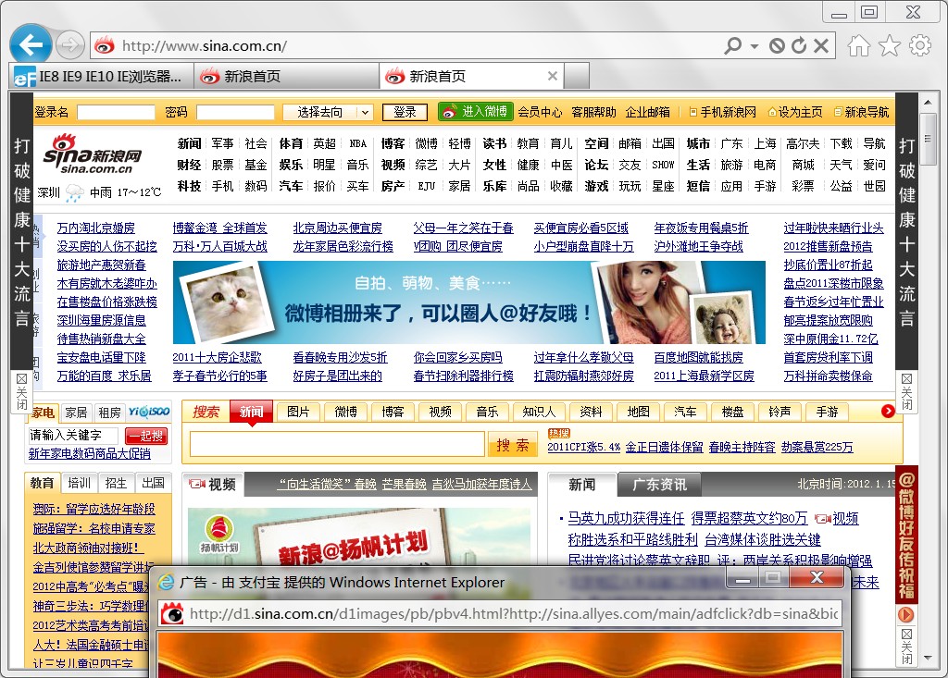
Task: Close the right side banner with 关闭
Action: pos(906,391)
